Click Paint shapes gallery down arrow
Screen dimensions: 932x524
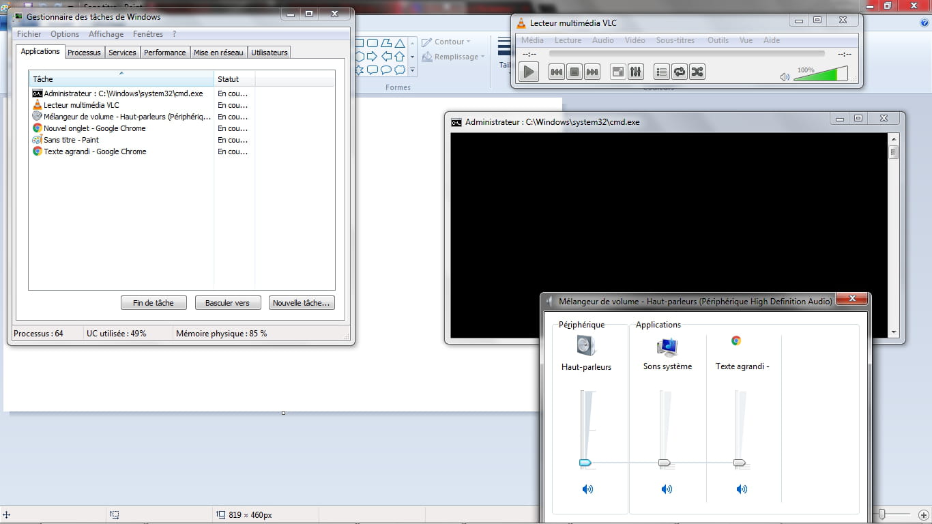coord(412,57)
